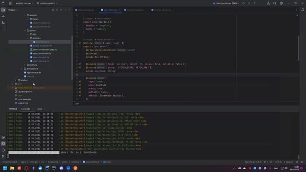Switch to users.service.ts editor tab
This screenshot has height=172, width=306.
[85, 10]
